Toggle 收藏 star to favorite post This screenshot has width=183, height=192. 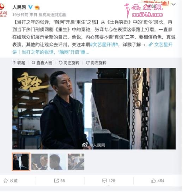(11, 181)
